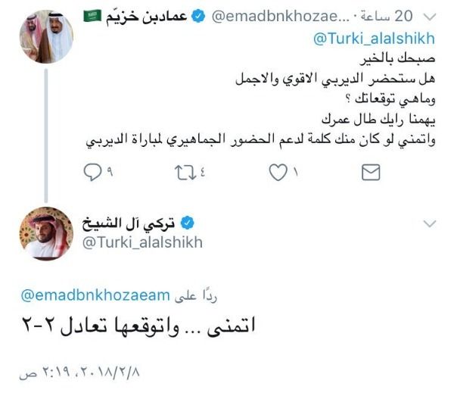Retweet the first tweet via arrows icon
Screen dimensions: 454x393
[x=185, y=173]
